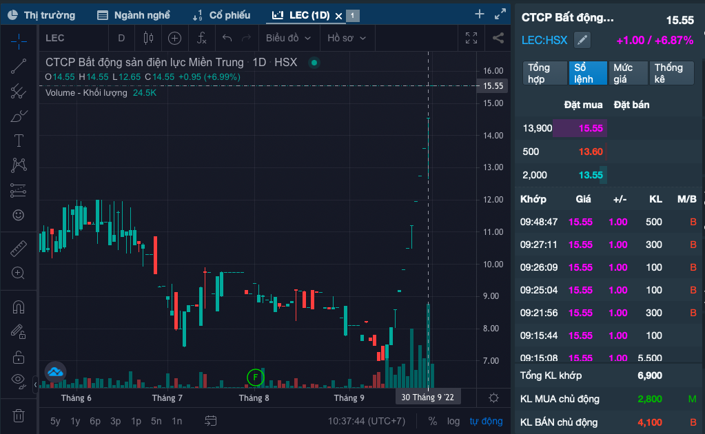Delete all drawings with trash icon

19,415
